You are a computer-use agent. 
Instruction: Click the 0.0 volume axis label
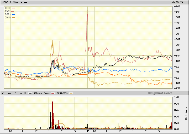176,129
